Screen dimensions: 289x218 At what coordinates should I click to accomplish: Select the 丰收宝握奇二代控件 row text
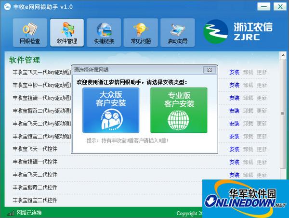(35, 187)
